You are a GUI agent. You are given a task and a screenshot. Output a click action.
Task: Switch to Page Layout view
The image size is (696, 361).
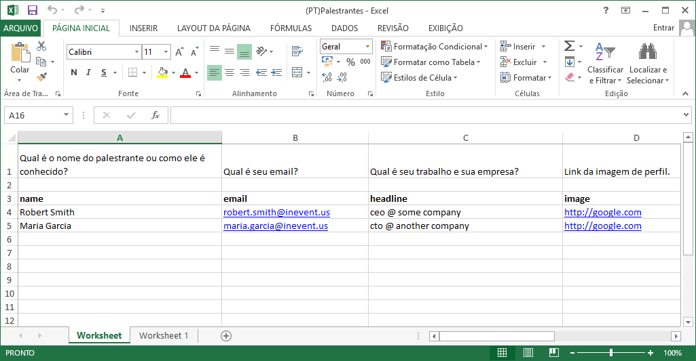click(528, 353)
